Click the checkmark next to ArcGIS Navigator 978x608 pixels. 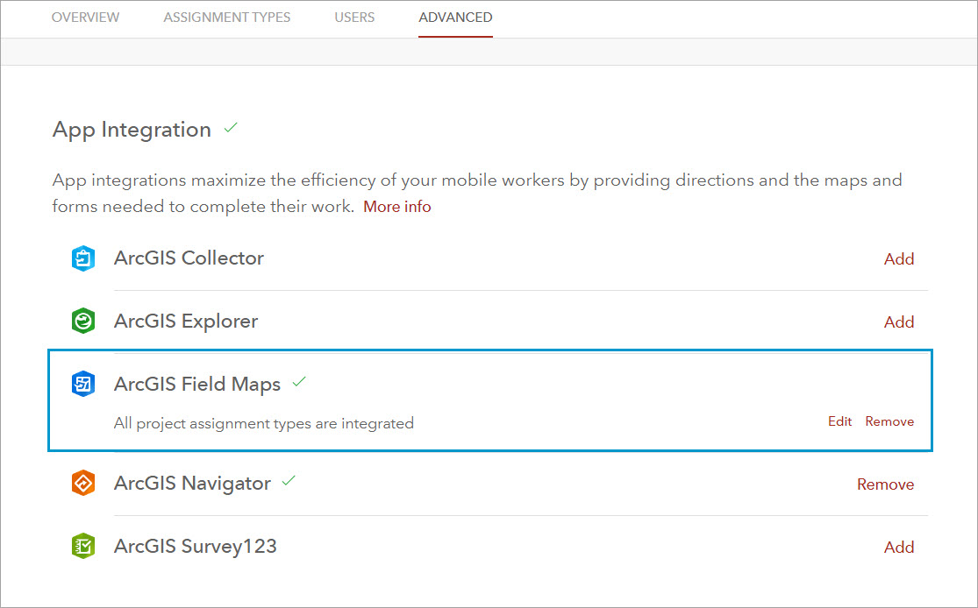click(289, 482)
